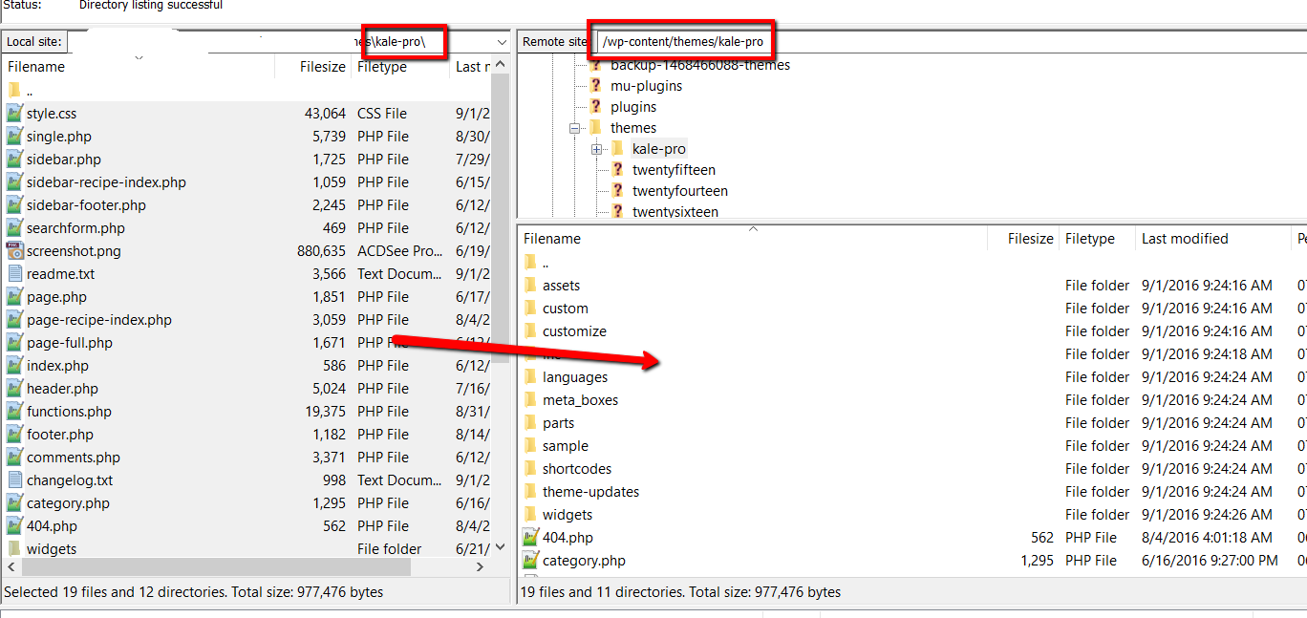Screen dimensions: 1307x618
Task: Click the local vertical scrollbar down arrow
Action: pos(500,547)
